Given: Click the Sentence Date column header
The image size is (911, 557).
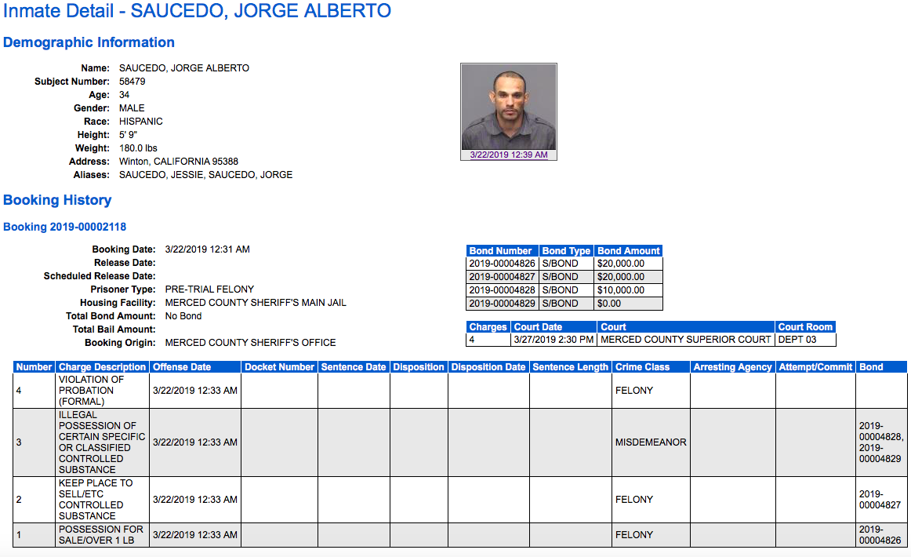Looking at the screenshot, I should click(x=354, y=367).
